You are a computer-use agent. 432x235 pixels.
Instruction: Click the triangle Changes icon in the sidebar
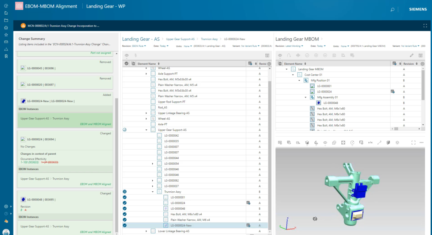(6, 49)
